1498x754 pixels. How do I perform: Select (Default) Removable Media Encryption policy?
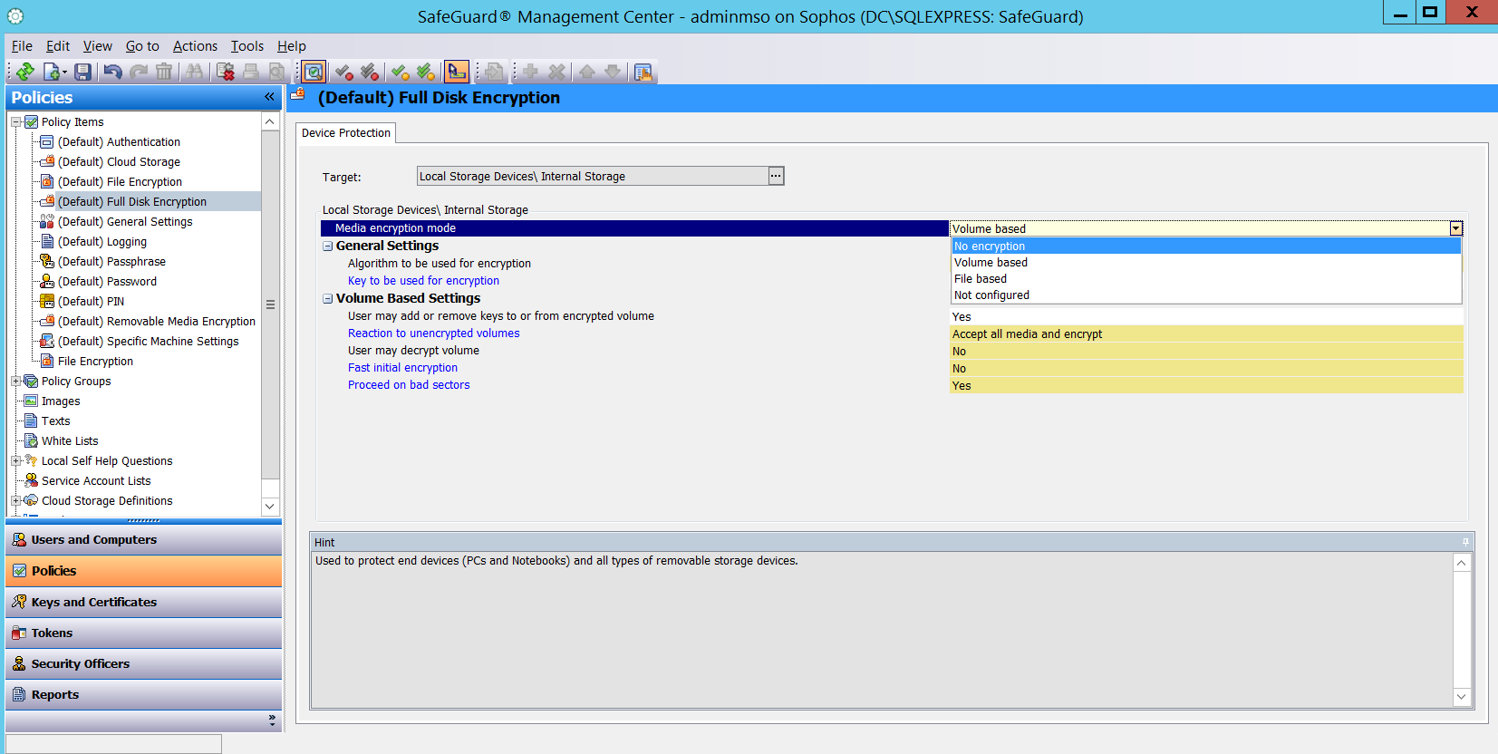[157, 322]
